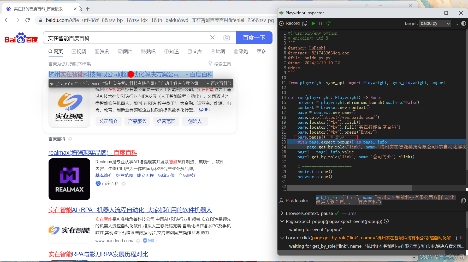The image size is (468, 262).
Task: Open the realmax 百度百科 link
Action: [x=93, y=153]
